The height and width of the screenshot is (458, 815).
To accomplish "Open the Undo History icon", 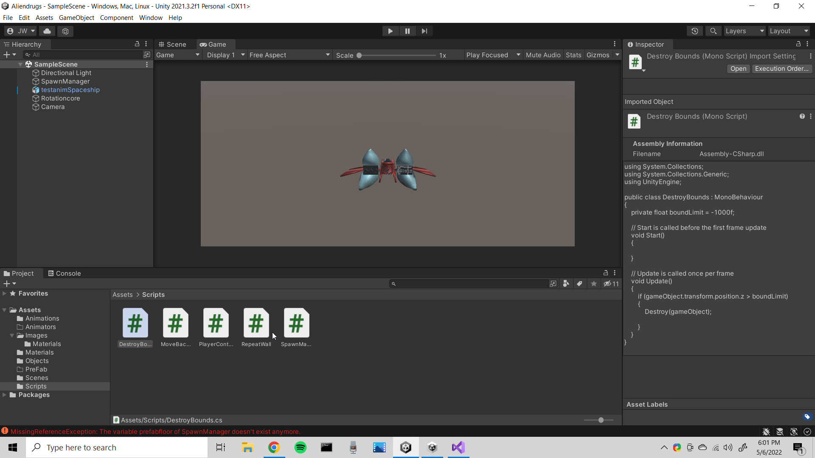I will (695, 31).
